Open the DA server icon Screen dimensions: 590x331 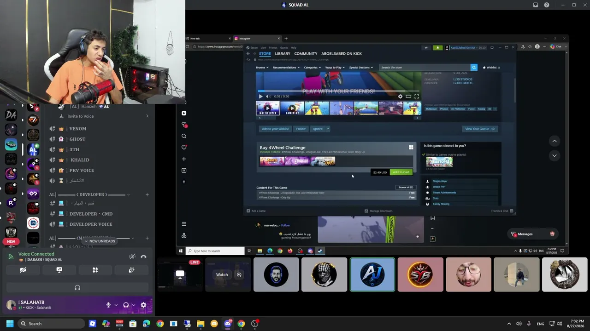click(11, 115)
